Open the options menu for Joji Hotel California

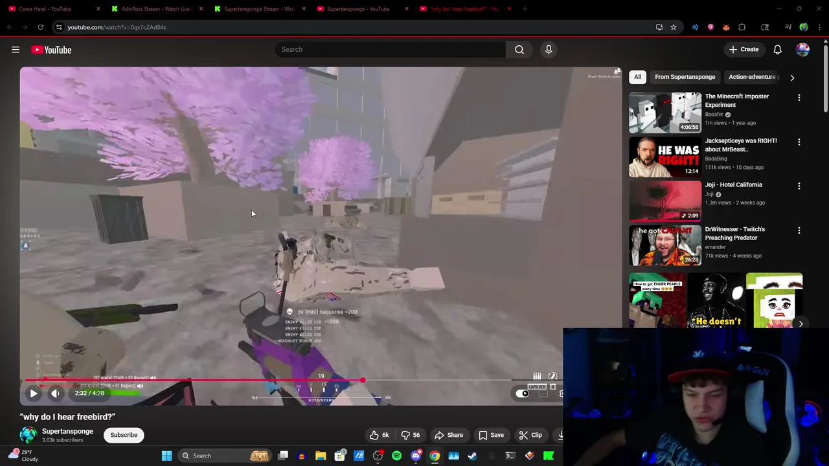799,186
